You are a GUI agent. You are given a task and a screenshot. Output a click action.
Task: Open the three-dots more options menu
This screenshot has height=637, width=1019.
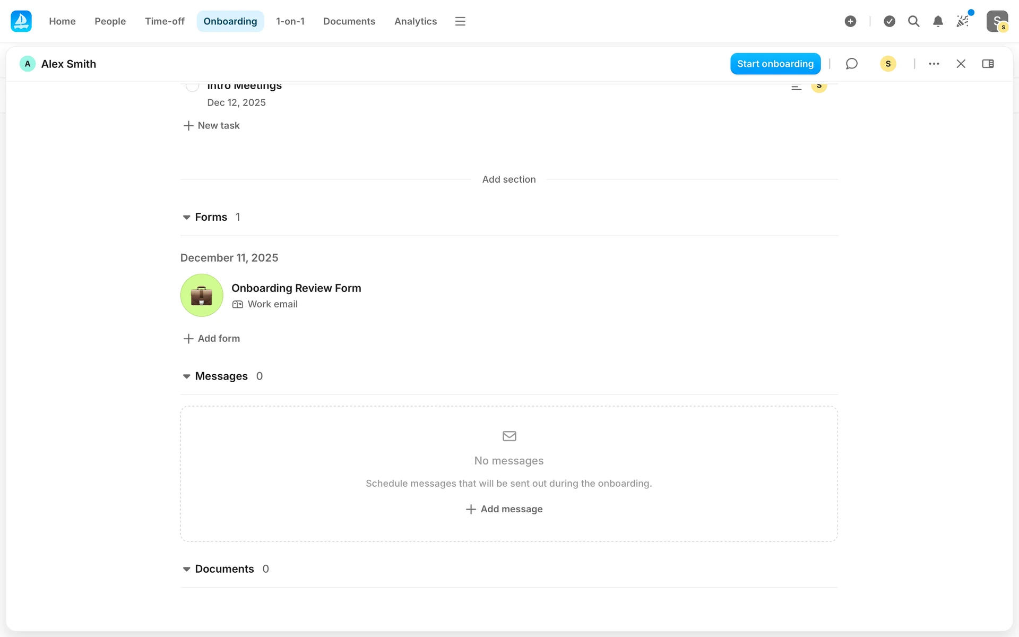click(x=934, y=64)
